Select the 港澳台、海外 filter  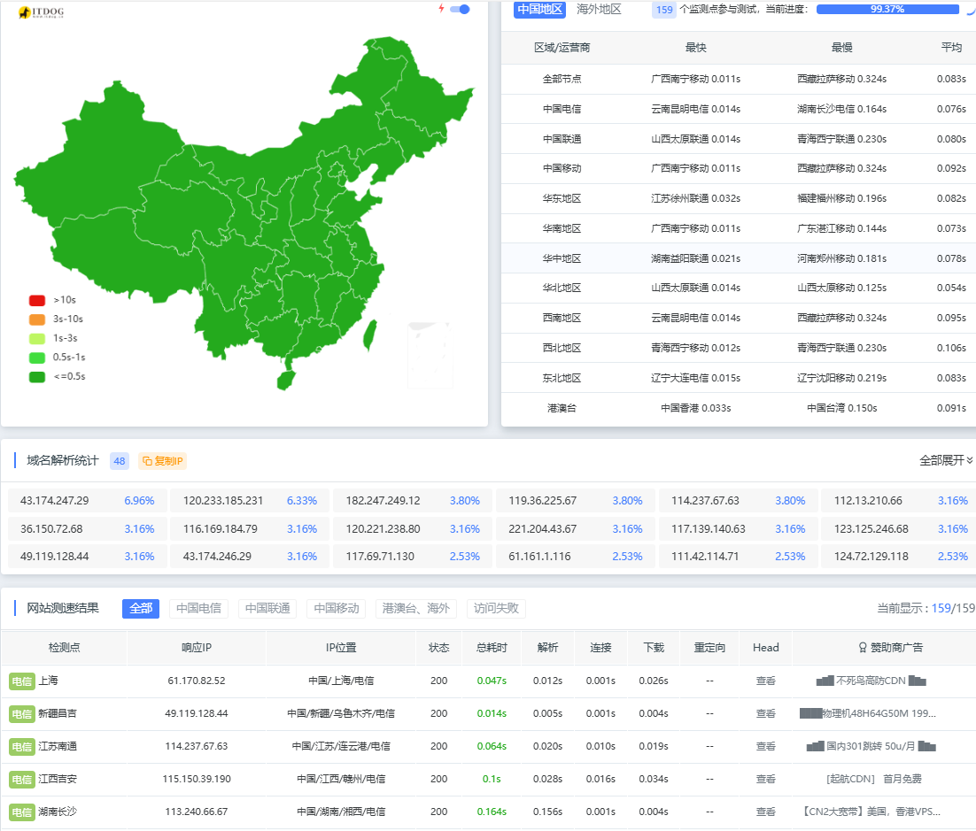415,609
